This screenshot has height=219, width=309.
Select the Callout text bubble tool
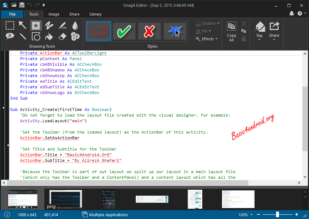pos(10,36)
